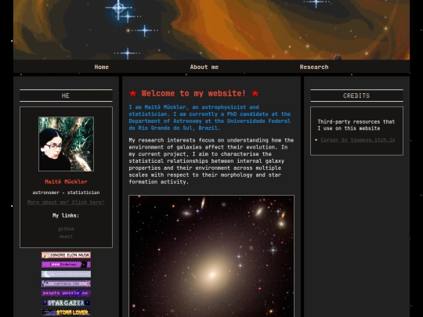This screenshot has width=423, height=317.
Task: Click the CREDITS panel header
Action: point(356,95)
